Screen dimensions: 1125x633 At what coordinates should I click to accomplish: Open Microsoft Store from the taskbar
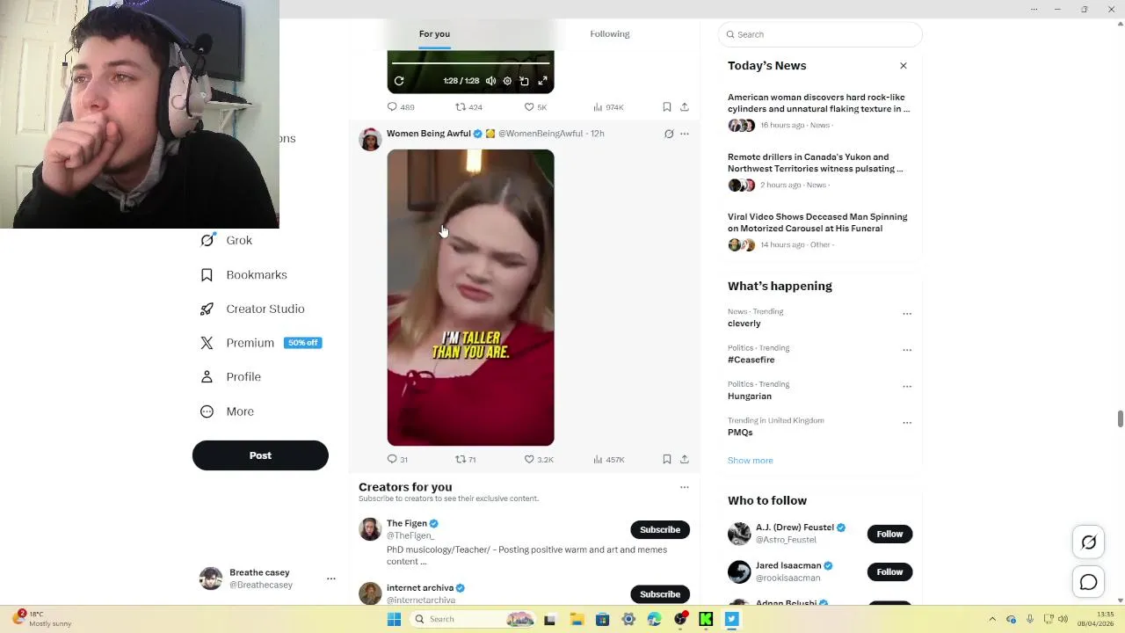click(602, 619)
